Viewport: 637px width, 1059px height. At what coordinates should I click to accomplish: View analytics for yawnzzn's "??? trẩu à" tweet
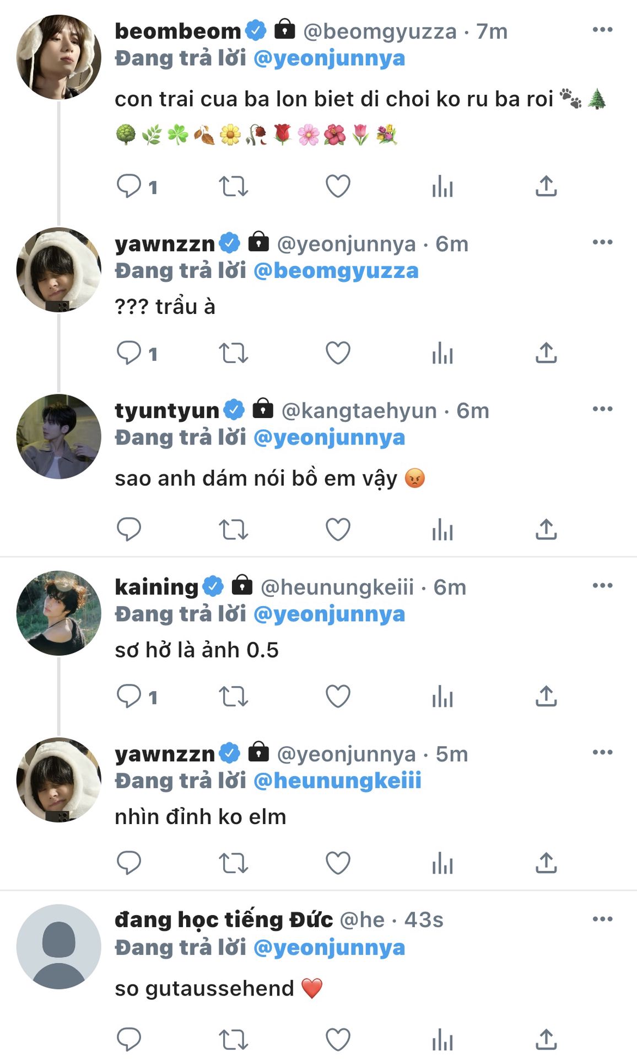tap(442, 353)
